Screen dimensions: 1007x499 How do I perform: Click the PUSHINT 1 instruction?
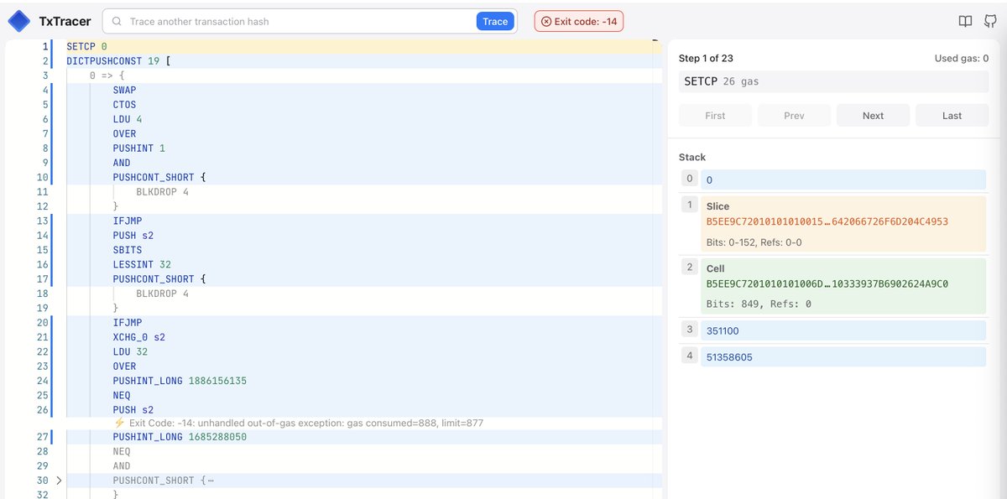[139, 148]
